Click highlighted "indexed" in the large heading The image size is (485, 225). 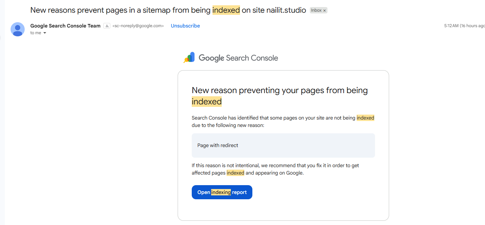pos(207,102)
